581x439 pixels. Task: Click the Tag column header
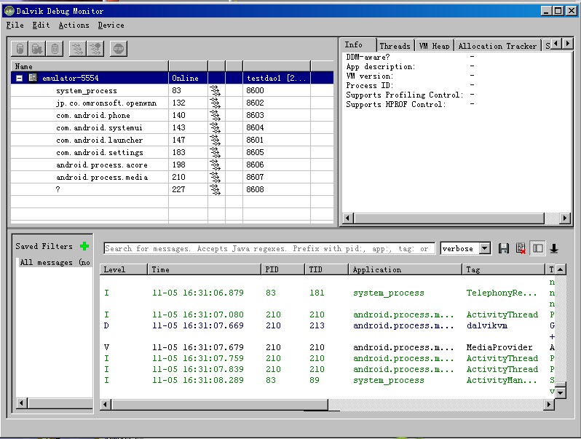click(x=504, y=269)
